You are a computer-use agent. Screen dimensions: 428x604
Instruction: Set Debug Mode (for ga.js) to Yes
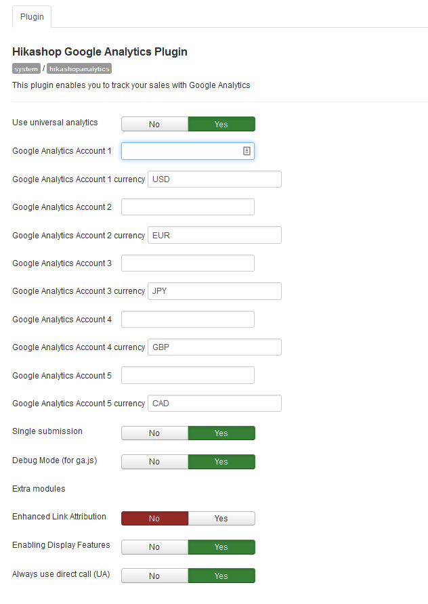pos(221,462)
